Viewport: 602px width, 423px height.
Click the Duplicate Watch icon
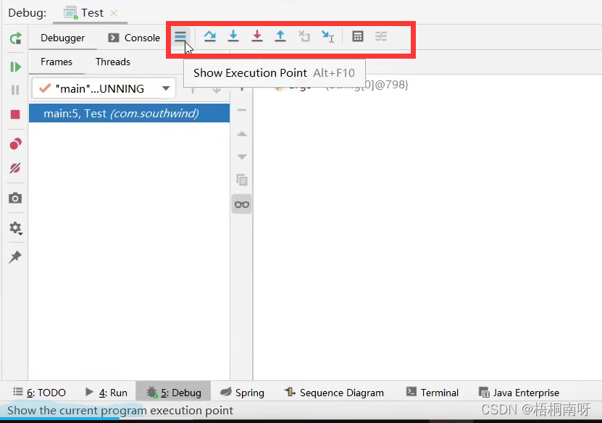tap(242, 180)
